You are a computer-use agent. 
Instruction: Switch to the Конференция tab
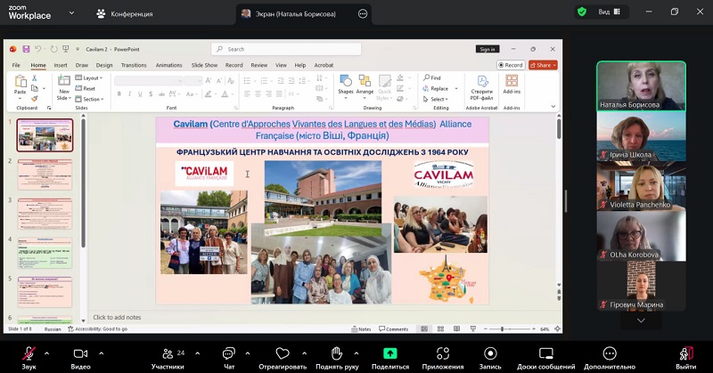(x=125, y=13)
